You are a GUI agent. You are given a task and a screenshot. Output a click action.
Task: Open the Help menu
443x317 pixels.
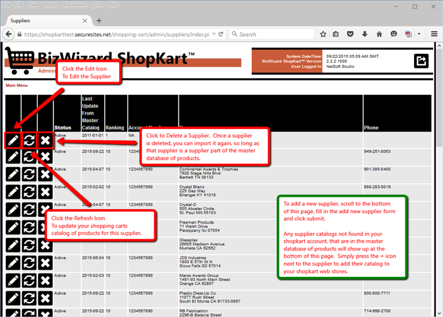[x=113, y=5]
